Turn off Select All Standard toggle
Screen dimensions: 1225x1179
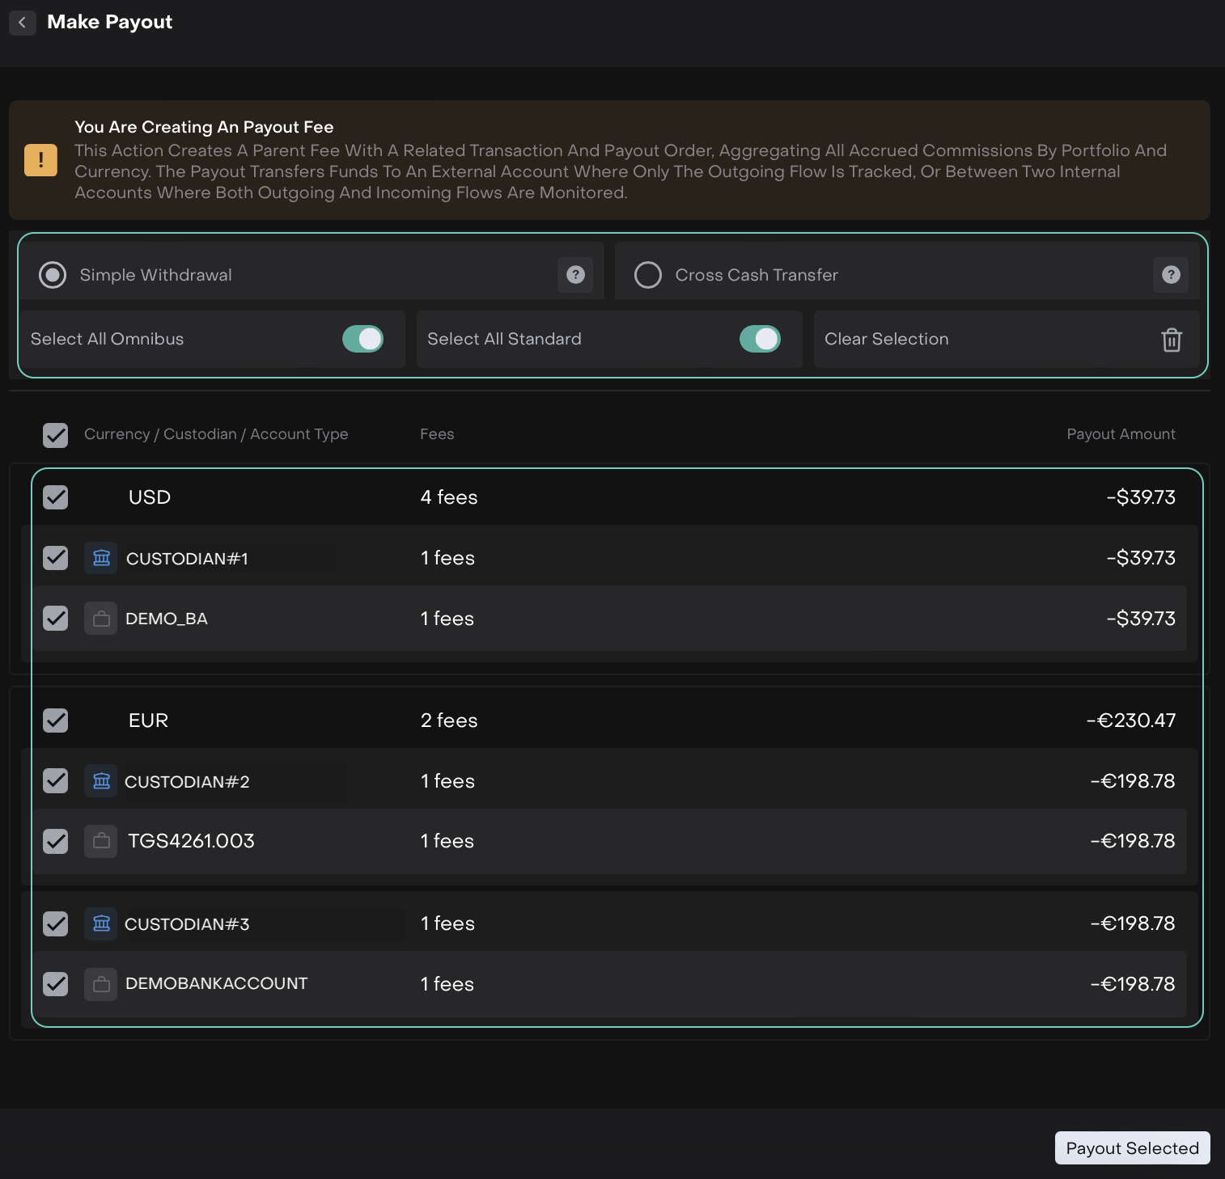pos(760,339)
